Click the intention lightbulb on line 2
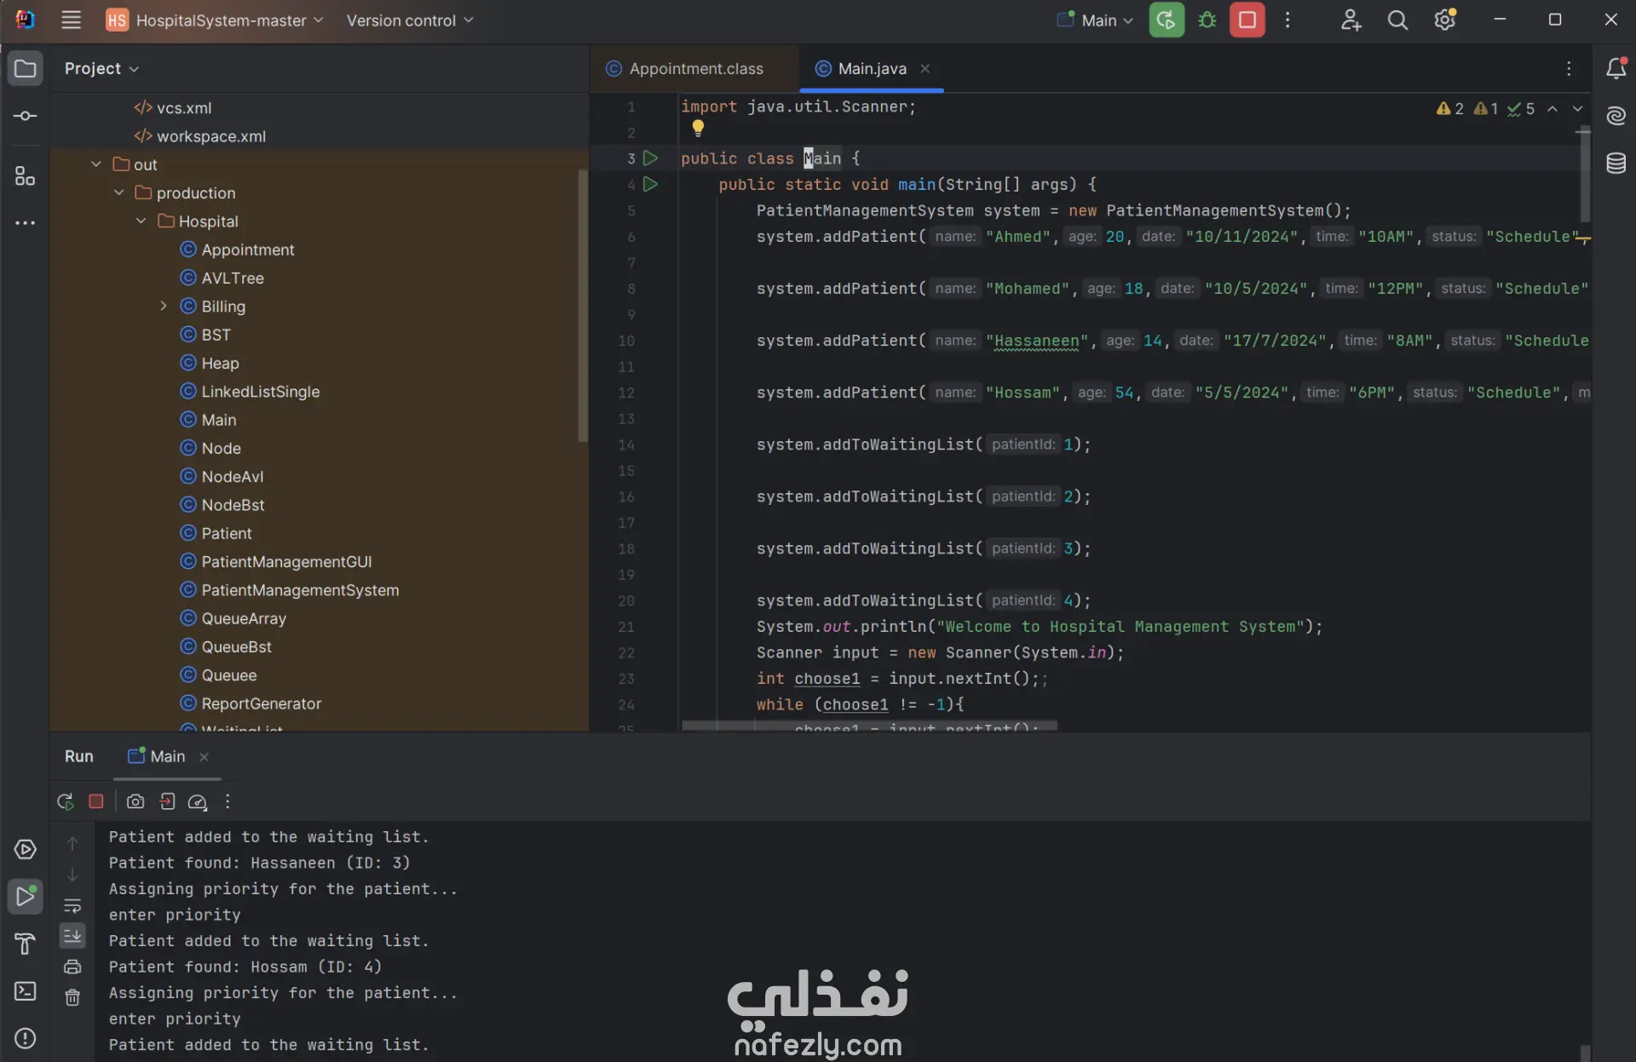 tap(698, 128)
